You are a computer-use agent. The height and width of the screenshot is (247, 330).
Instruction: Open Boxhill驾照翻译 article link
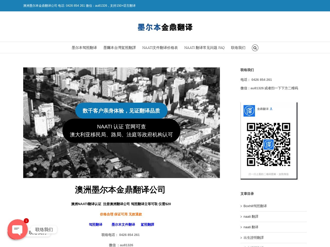point(255,206)
